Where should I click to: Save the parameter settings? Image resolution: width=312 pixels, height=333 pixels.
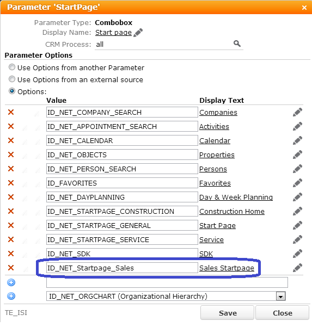coord(227,313)
